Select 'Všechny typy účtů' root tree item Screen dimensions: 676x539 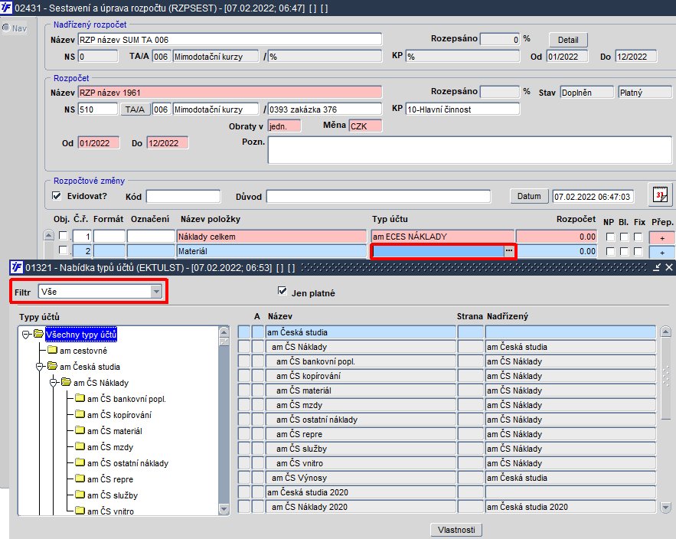(81, 335)
